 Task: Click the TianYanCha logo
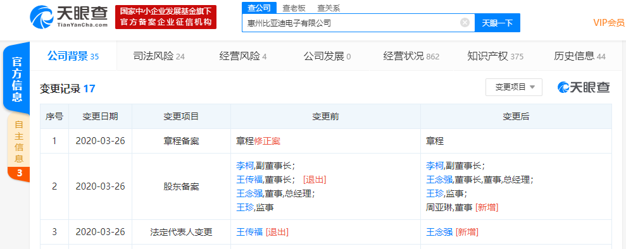click(x=68, y=16)
